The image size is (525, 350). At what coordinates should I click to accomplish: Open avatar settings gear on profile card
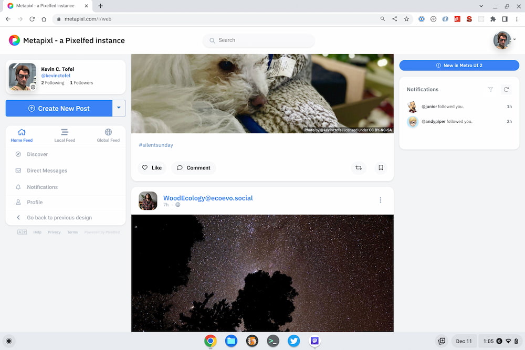pos(33,87)
